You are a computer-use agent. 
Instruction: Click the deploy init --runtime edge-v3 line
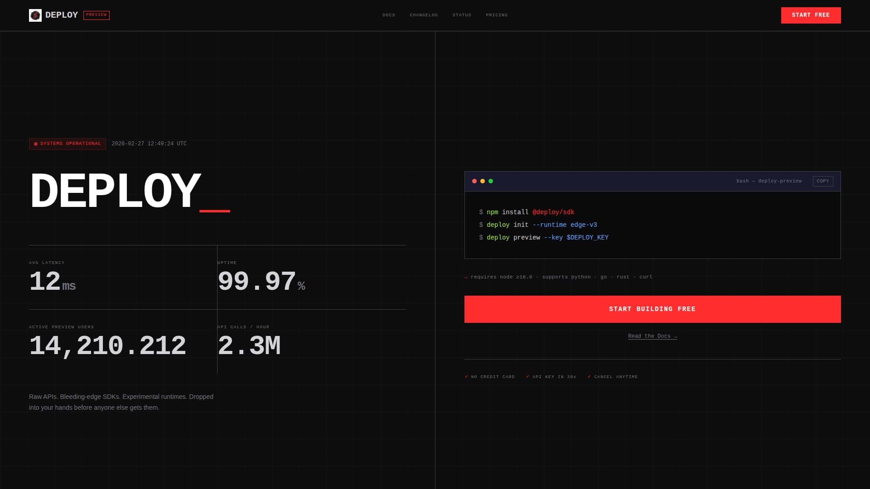[538, 225]
